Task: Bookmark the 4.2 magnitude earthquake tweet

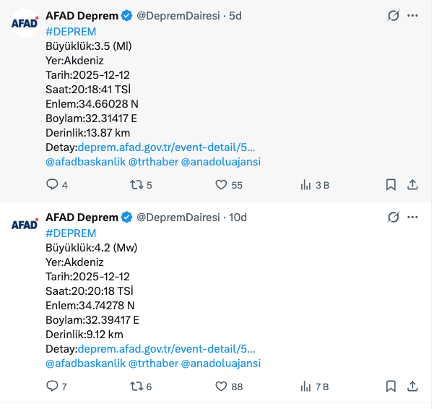Action: pyautogui.click(x=391, y=387)
